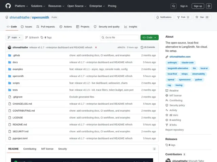The image size is (217, 162).
Task: Expand the Resources menu
Action: point(56,6)
